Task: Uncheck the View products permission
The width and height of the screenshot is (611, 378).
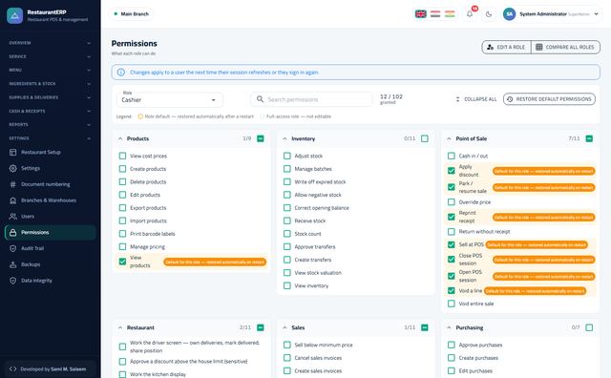Action: coord(122,262)
